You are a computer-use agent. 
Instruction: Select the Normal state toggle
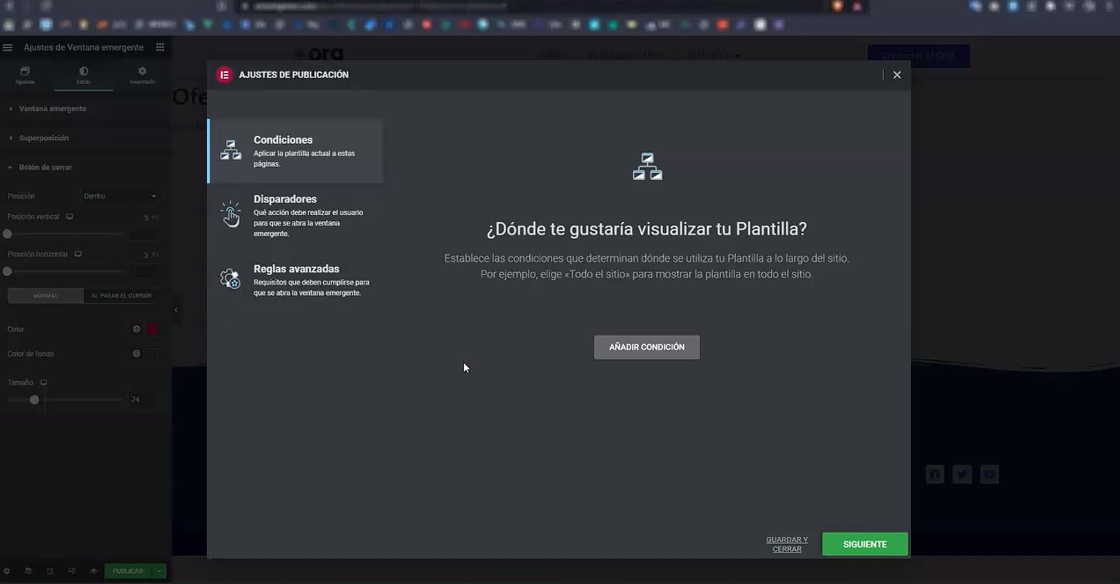pyautogui.click(x=45, y=296)
